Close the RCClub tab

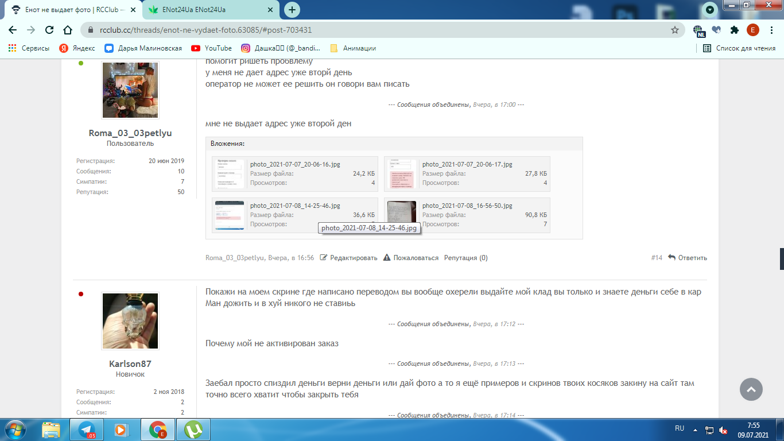point(134,10)
